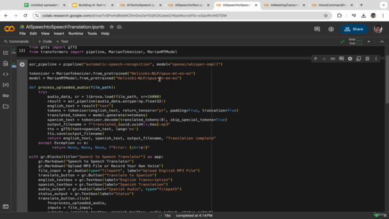Open browser downloads icon
389x219 pixels.
point(363,16)
